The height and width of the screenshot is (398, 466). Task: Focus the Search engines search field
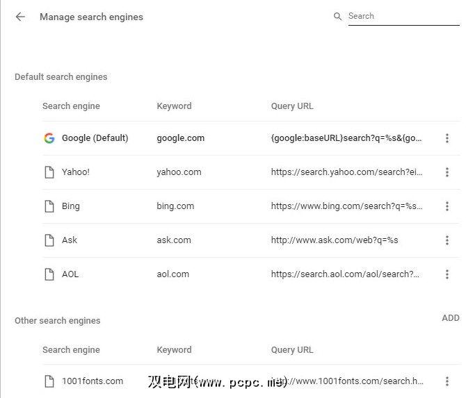403,16
